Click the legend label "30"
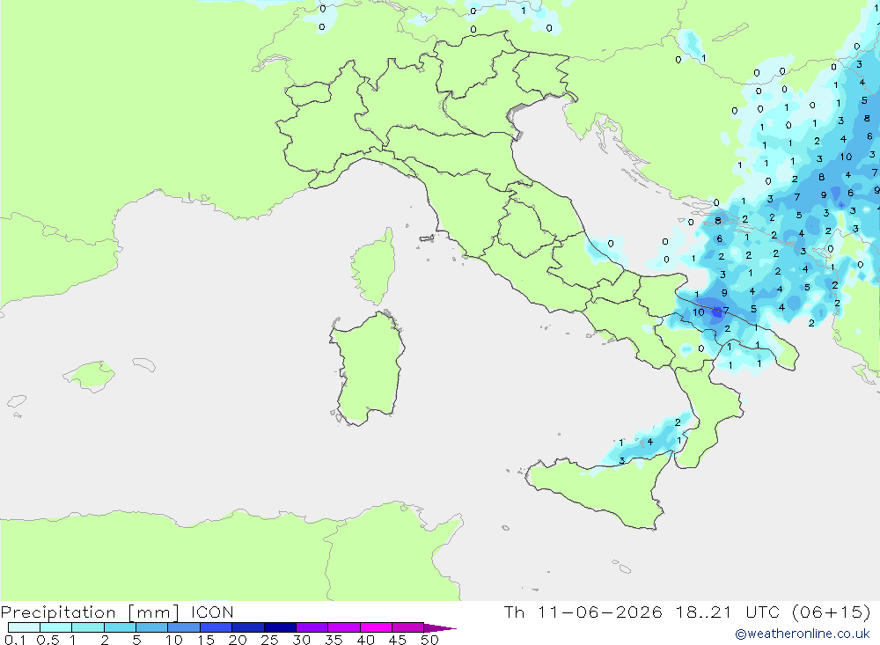This screenshot has width=880, height=645. point(302,640)
